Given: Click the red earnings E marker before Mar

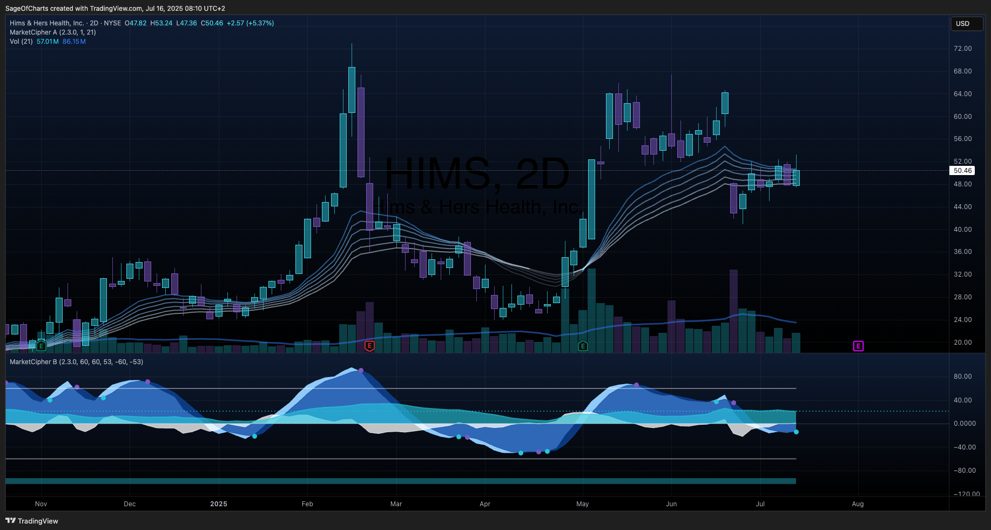Looking at the screenshot, I should (x=369, y=346).
